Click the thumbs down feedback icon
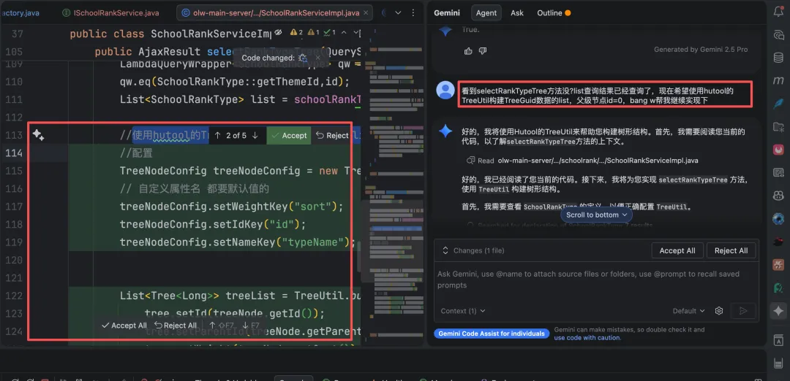The height and width of the screenshot is (381, 790). click(483, 51)
